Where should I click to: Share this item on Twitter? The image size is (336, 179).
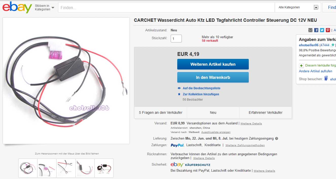[x=322, y=30]
